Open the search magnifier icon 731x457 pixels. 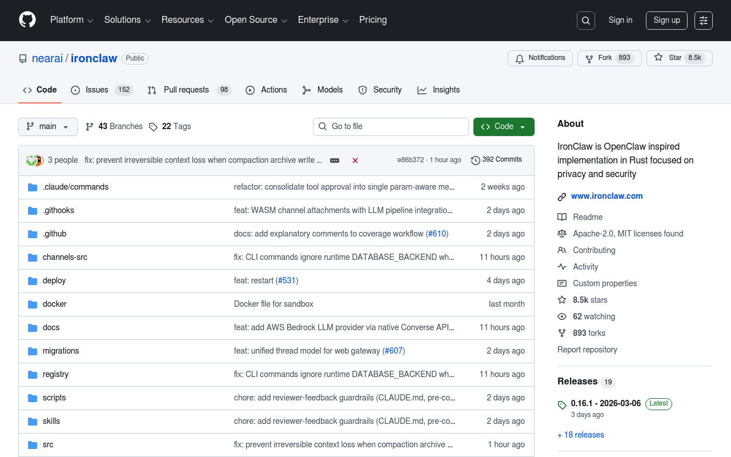pyautogui.click(x=585, y=21)
